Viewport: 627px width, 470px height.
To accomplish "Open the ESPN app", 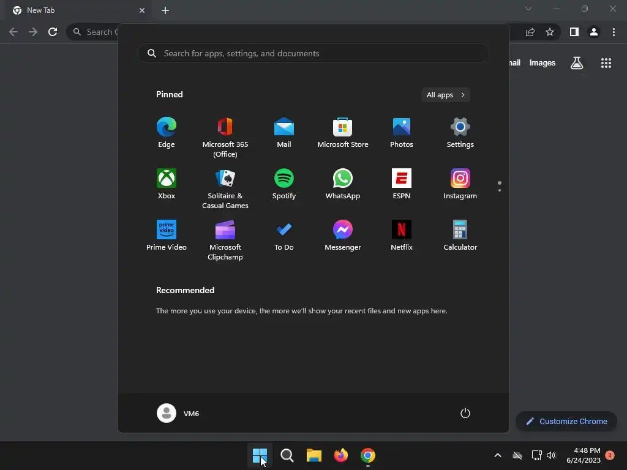I will click(x=402, y=184).
